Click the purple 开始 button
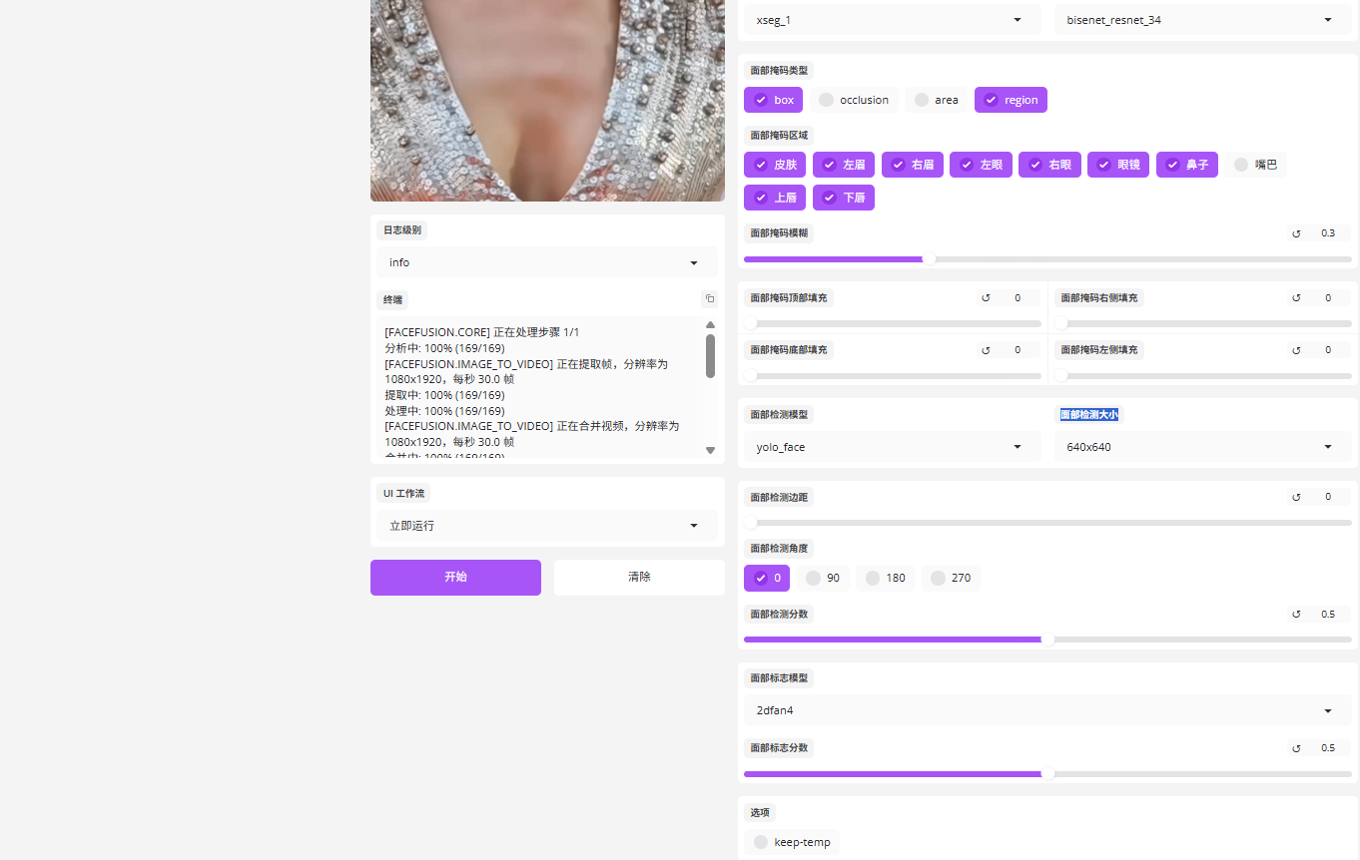The width and height of the screenshot is (1360, 860). (x=455, y=577)
